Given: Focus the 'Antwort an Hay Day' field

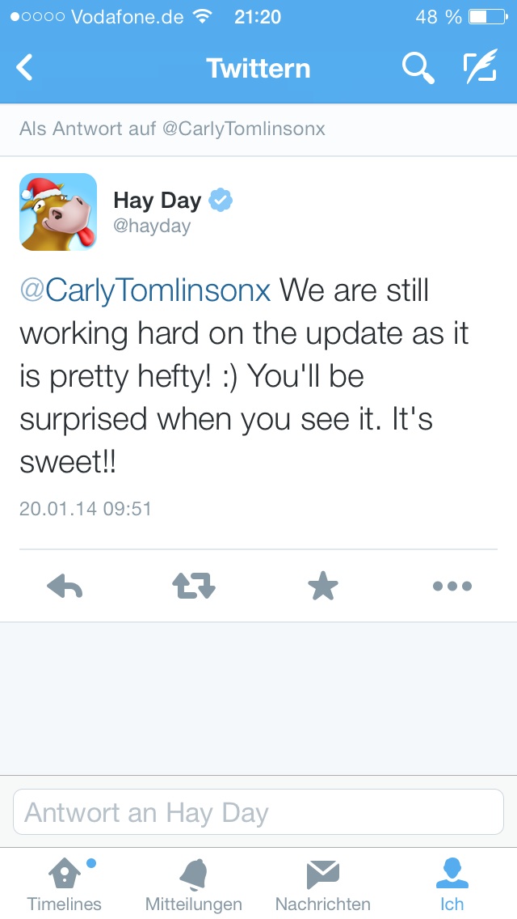Looking at the screenshot, I should pos(258,812).
